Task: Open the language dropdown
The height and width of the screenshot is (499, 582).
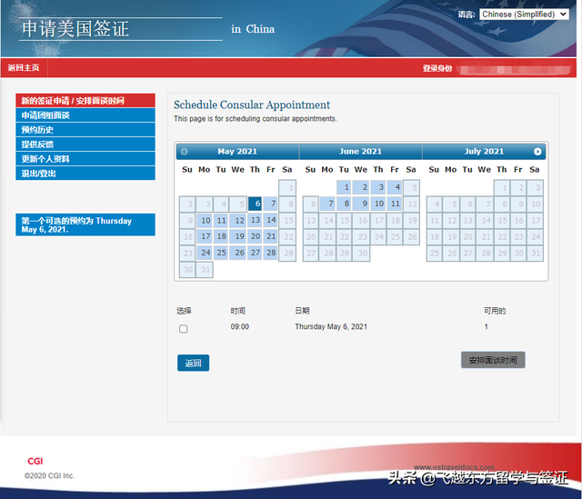Action: click(x=524, y=15)
